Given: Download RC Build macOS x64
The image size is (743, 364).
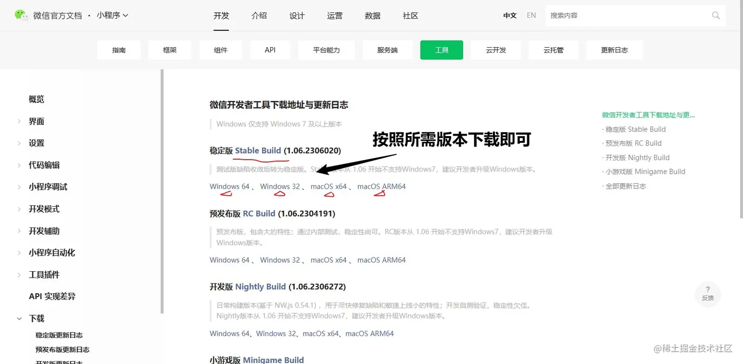Looking at the screenshot, I should [329, 260].
